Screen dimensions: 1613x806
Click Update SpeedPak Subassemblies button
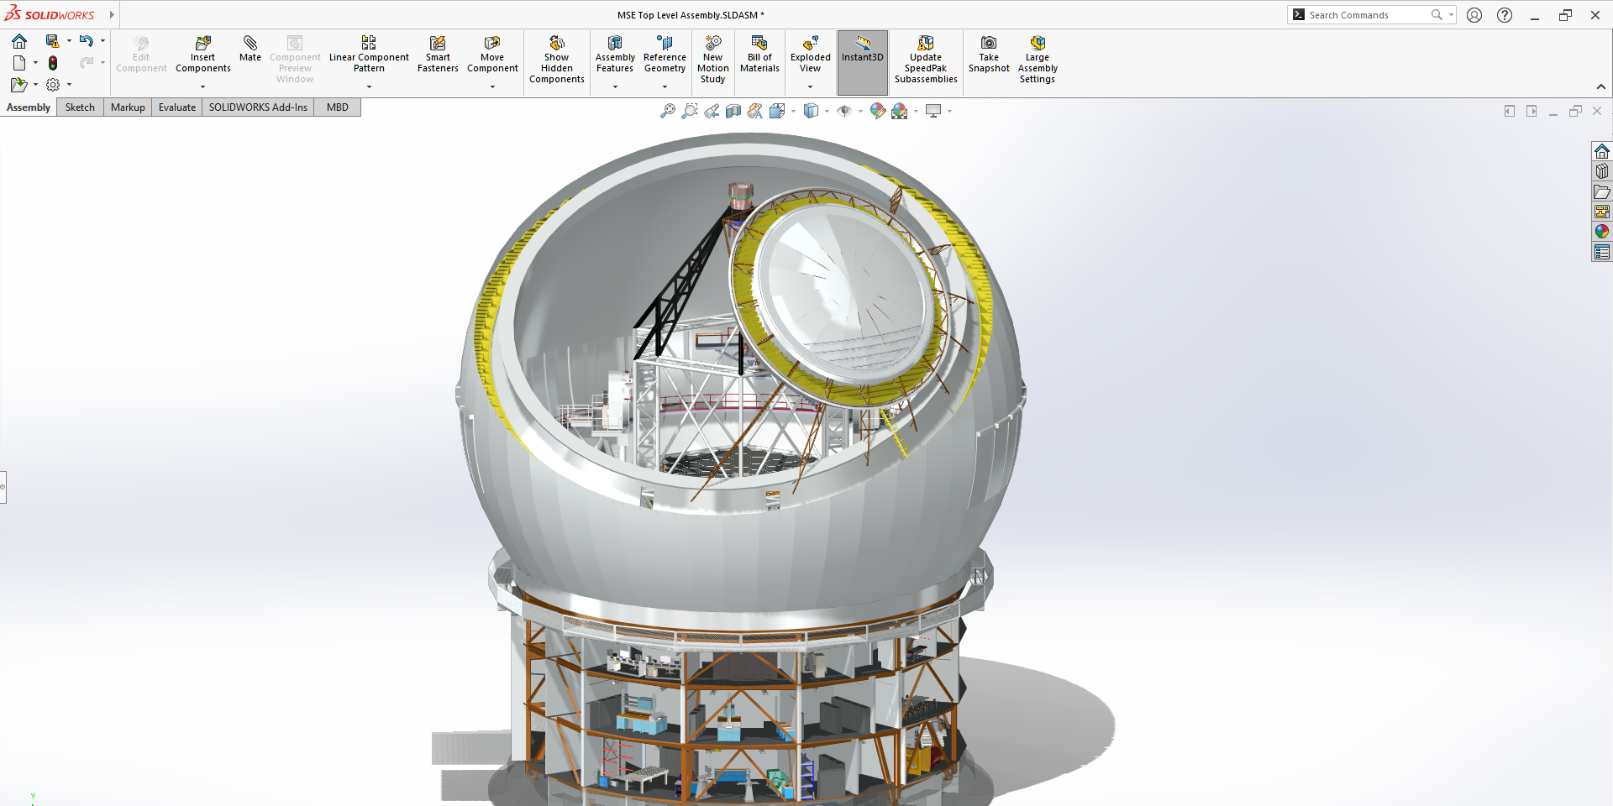click(x=926, y=44)
